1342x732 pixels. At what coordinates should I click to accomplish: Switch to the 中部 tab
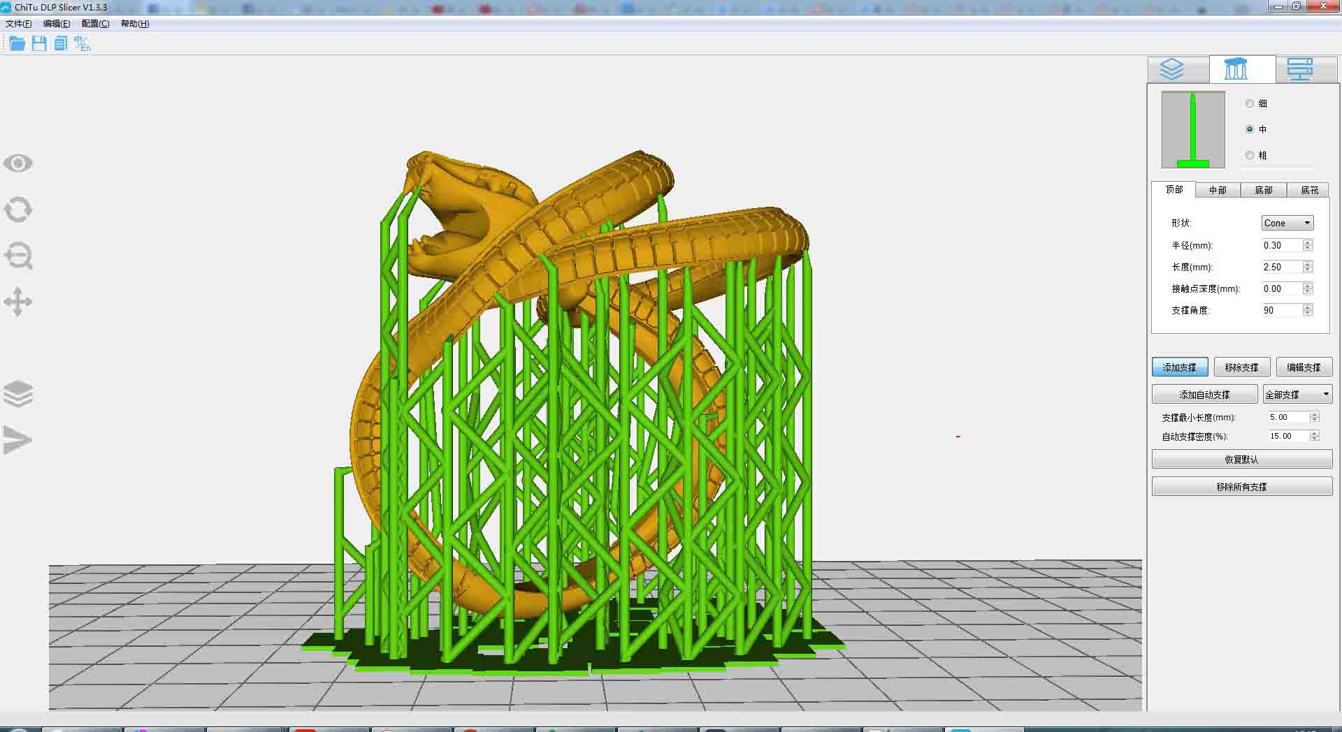[x=1218, y=190]
